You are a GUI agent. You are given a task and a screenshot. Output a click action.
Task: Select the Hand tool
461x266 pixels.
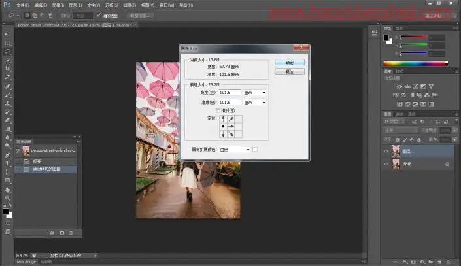coord(7,190)
